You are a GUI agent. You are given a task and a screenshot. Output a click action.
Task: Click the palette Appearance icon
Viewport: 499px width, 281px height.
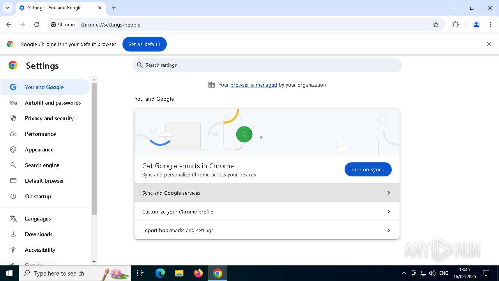coord(13,149)
